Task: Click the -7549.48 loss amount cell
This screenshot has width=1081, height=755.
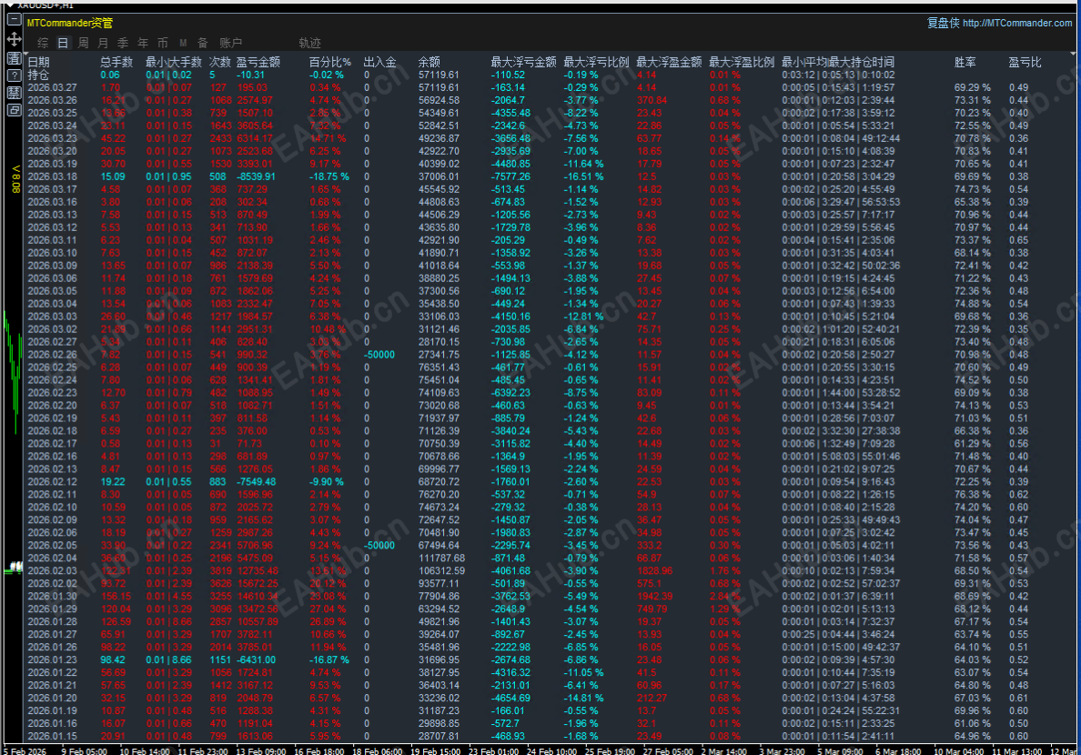Action: (256, 482)
